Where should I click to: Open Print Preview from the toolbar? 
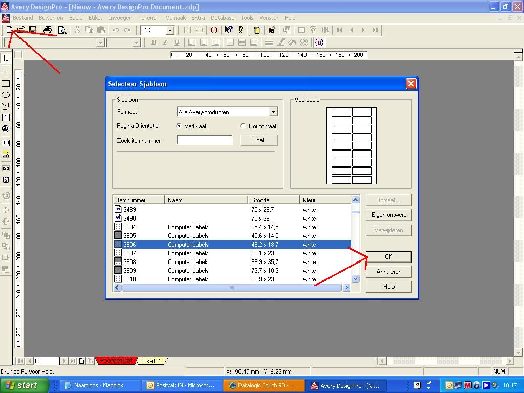[x=62, y=30]
